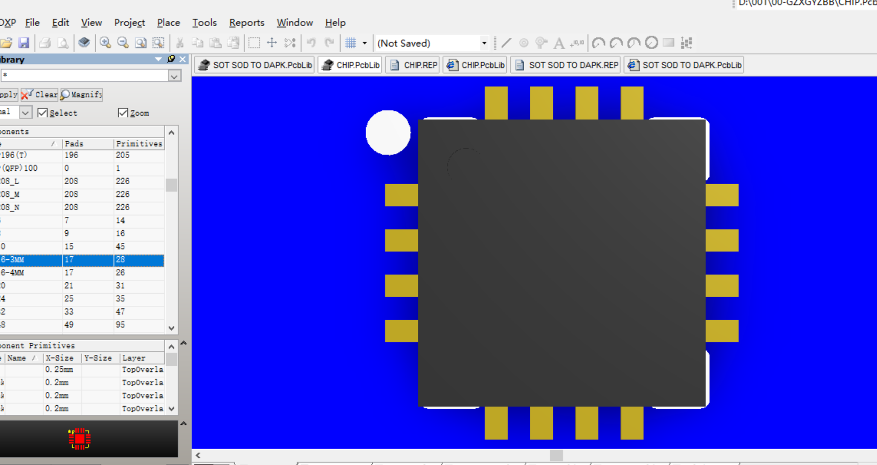Screen dimensions: 877x465
Task: Open the (Not Saved) dropdown list
Action: [x=484, y=43]
